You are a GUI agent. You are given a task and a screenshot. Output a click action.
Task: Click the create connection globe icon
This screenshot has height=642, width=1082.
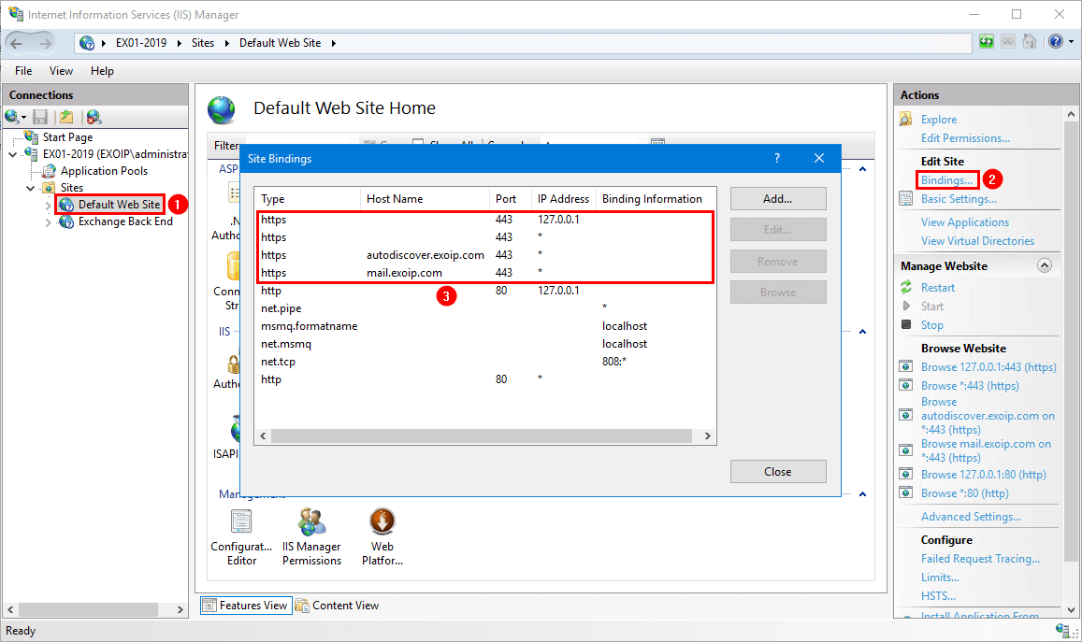pos(12,117)
